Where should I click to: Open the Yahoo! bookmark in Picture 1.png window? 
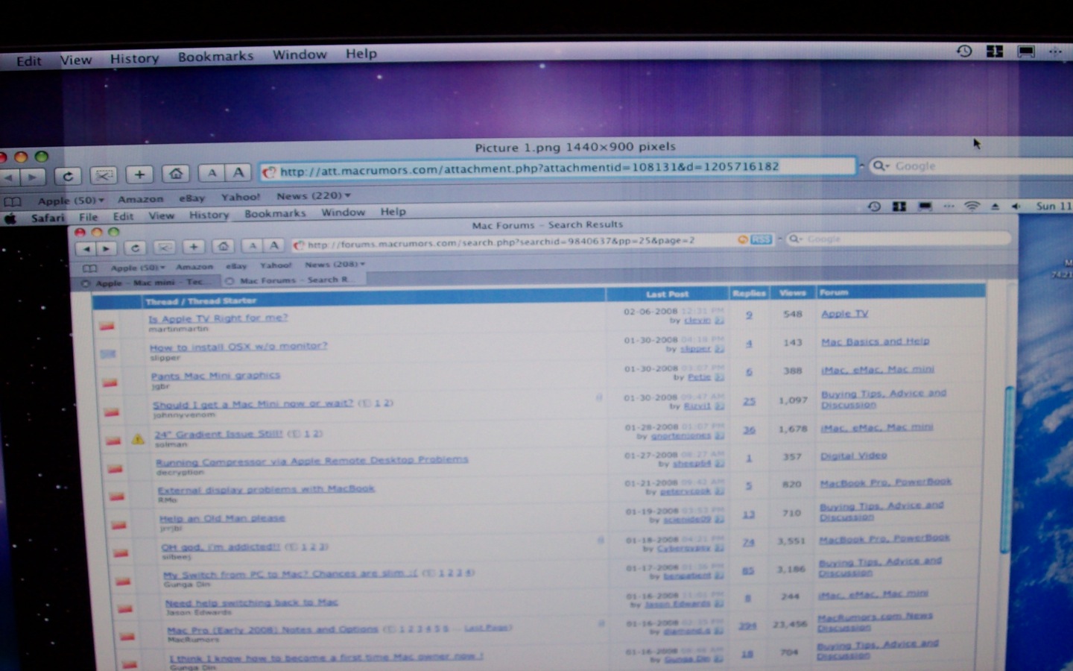[241, 197]
